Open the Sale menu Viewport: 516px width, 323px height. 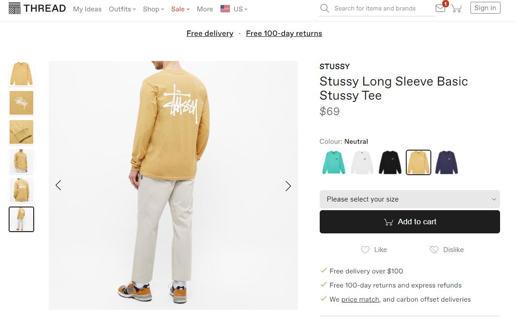coord(180,9)
